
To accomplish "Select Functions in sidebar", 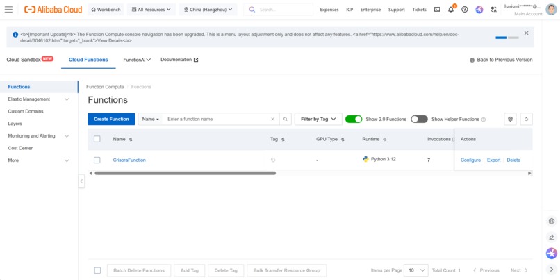I will [39, 87].
